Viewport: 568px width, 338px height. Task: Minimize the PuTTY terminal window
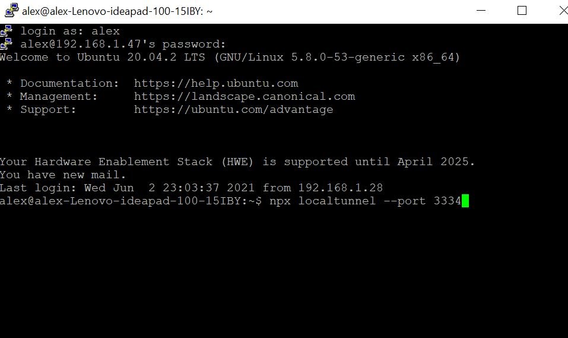pos(486,11)
